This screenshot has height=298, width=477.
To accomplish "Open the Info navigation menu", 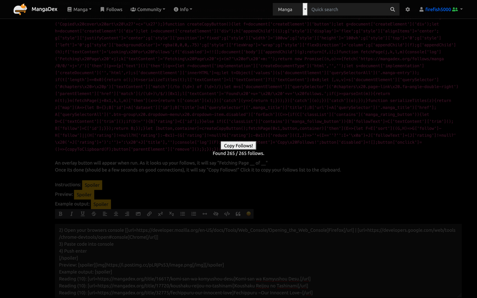I will coord(183,9).
